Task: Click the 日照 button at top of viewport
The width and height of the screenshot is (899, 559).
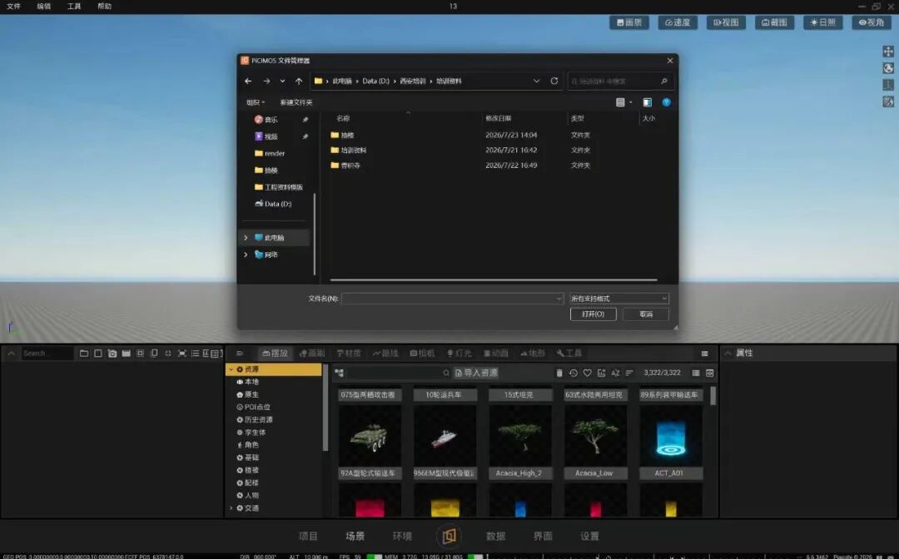Action: (x=822, y=22)
